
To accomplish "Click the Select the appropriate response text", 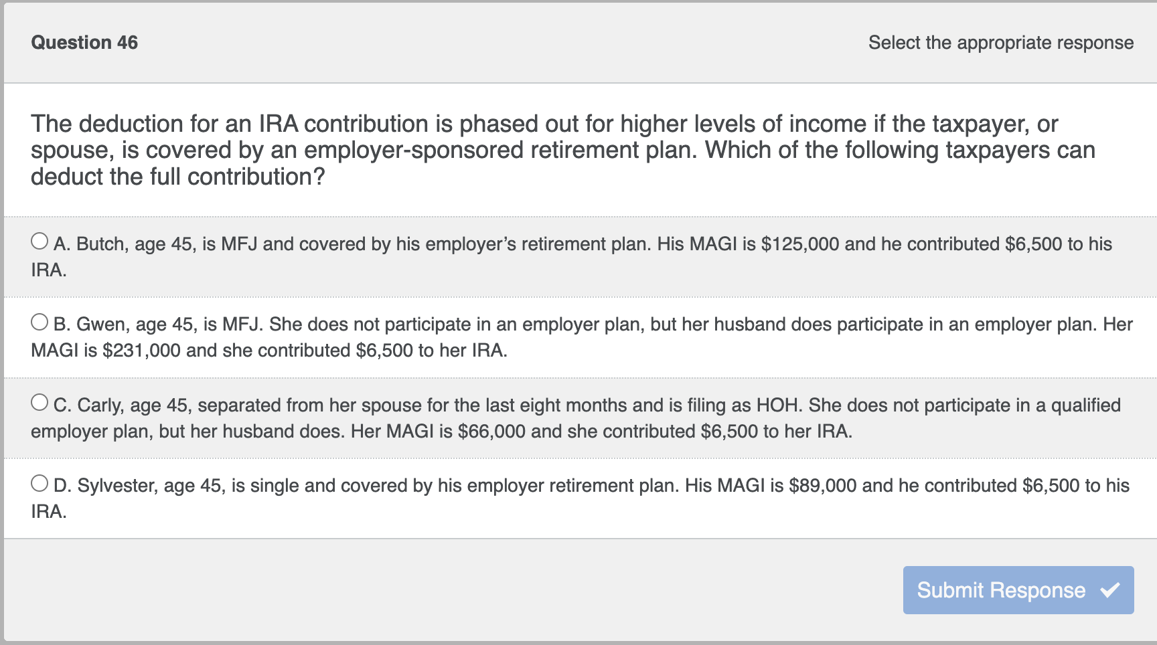I will [x=1000, y=43].
